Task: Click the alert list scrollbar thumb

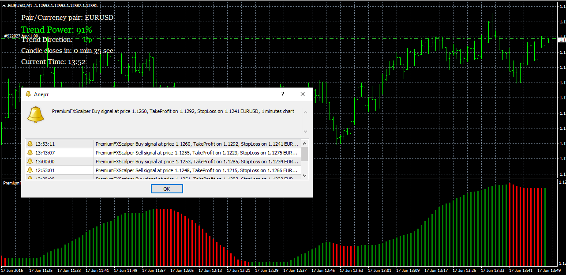Action: click(x=304, y=154)
